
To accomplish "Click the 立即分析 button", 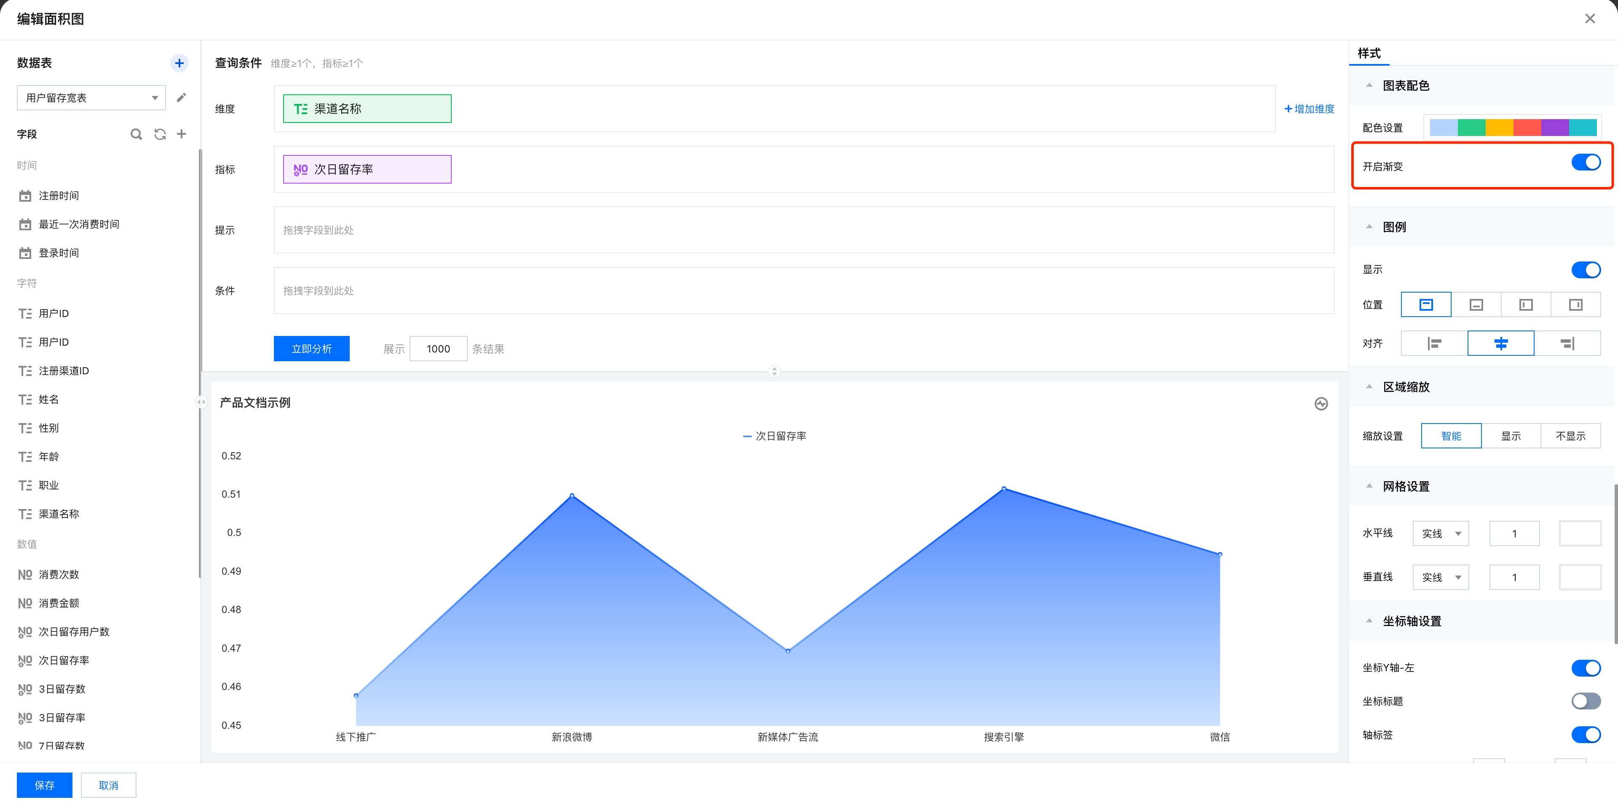I will (311, 349).
